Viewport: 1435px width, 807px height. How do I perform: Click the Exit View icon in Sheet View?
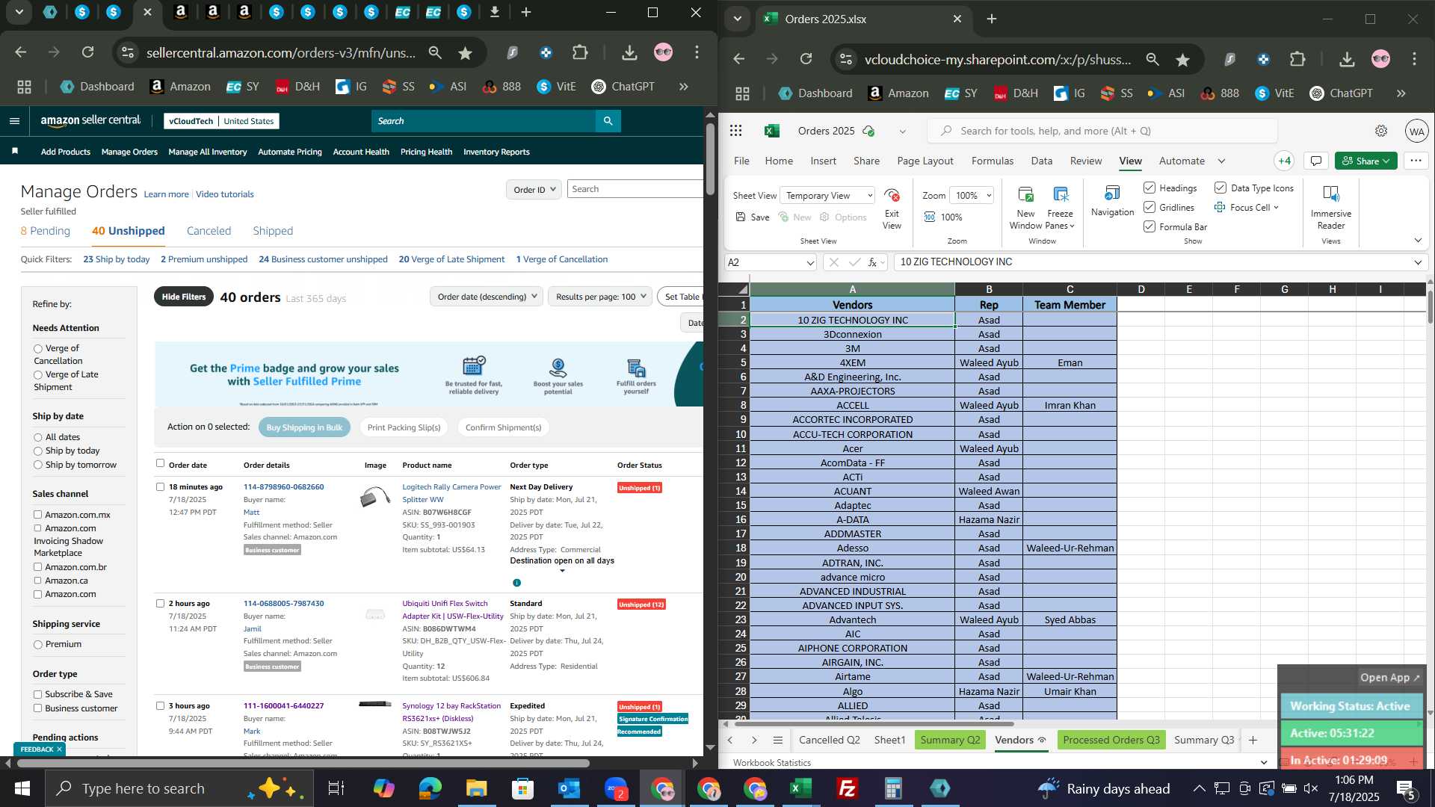click(892, 195)
